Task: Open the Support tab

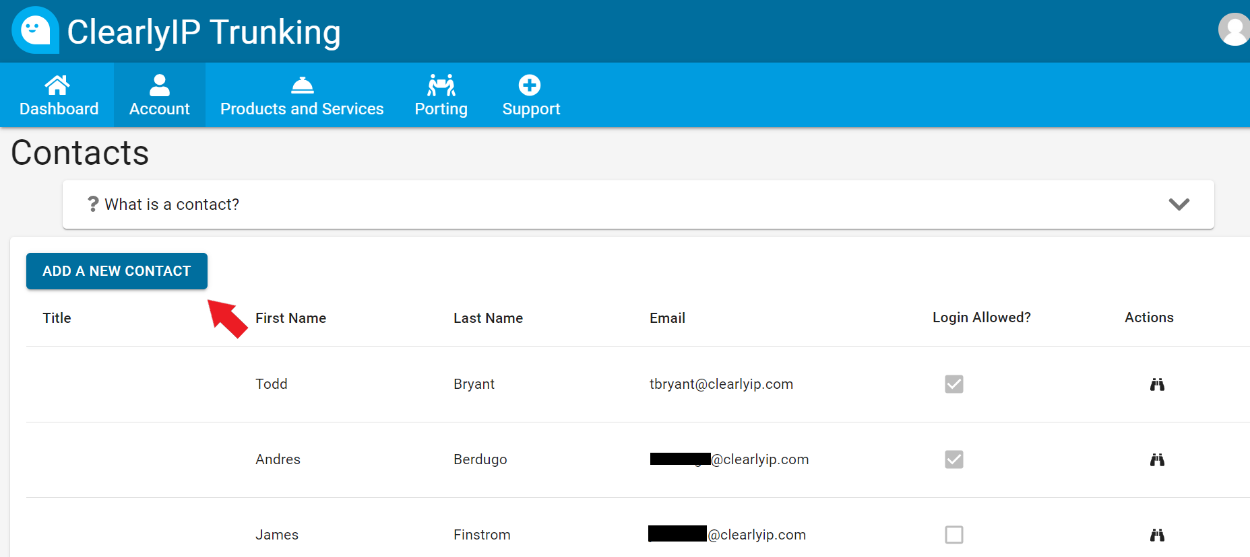Action: click(531, 95)
